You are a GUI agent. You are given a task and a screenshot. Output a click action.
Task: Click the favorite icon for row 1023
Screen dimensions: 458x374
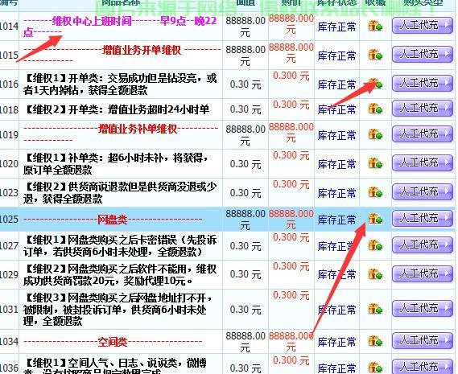(x=375, y=192)
